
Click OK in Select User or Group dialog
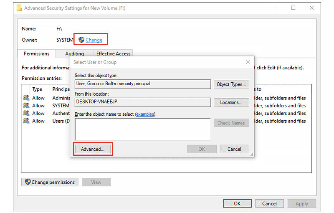(x=202, y=149)
